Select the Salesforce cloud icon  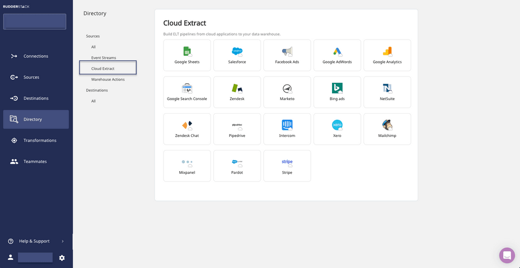pyautogui.click(x=237, y=52)
